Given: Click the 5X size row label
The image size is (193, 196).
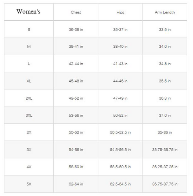Looking at the screenshot, I should pos(29,184).
